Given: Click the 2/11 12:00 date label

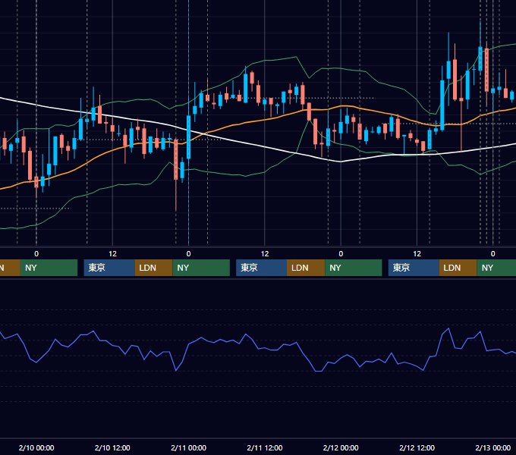Looking at the screenshot, I should tap(265, 447).
